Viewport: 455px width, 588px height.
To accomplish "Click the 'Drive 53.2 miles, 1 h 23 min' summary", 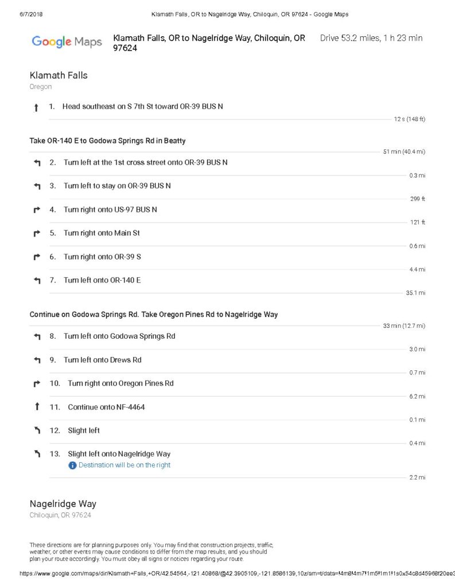I will pos(371,38).
